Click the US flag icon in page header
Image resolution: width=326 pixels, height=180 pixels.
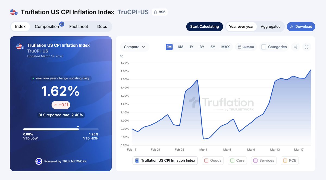(x=14, y=12)
